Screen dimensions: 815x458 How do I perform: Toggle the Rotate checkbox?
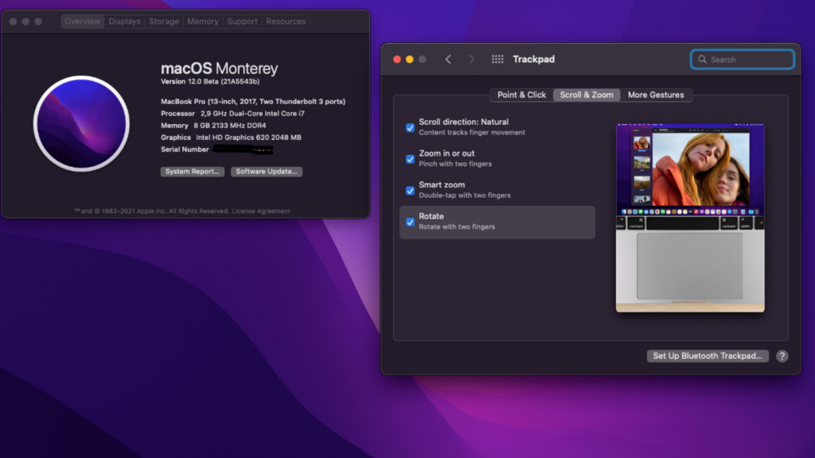pos(411,222)
